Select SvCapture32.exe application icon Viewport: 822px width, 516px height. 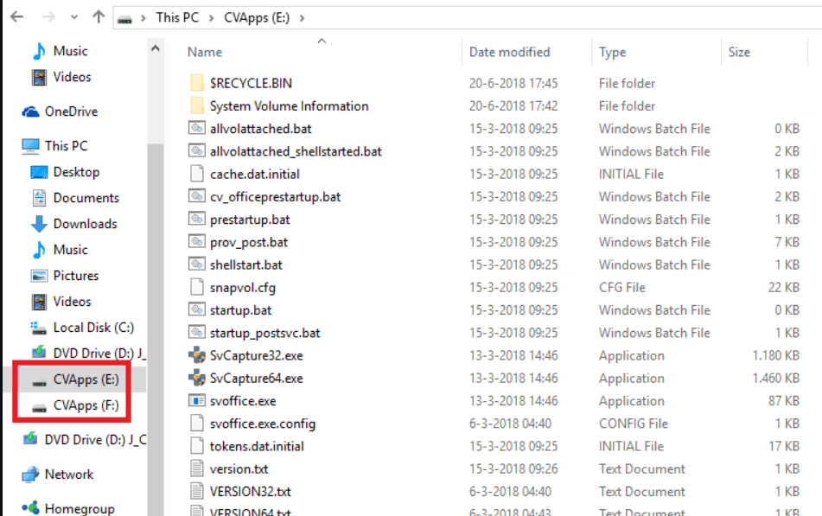(196, 355)
